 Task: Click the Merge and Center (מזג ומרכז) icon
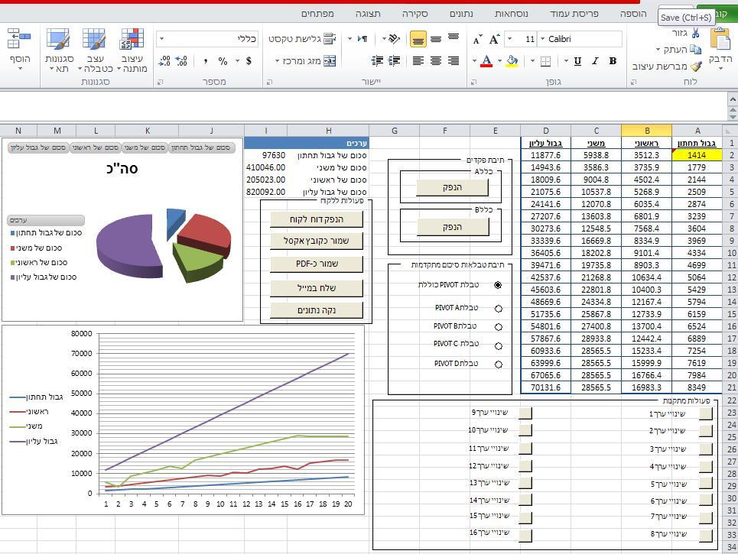point(330,61)
